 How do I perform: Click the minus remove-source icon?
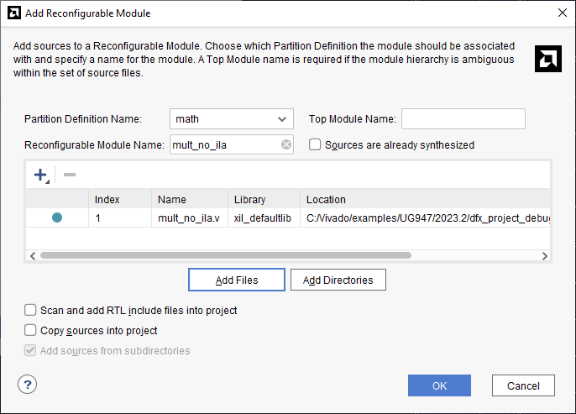click(70, 175)
